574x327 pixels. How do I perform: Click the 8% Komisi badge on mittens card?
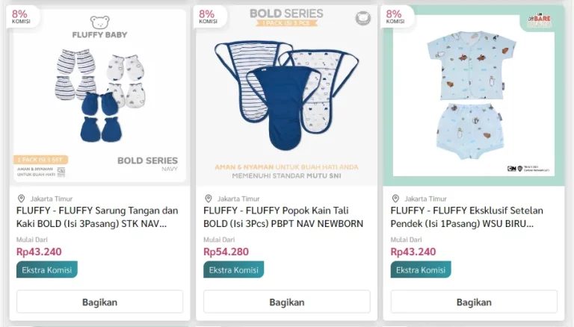coord(19,16)
